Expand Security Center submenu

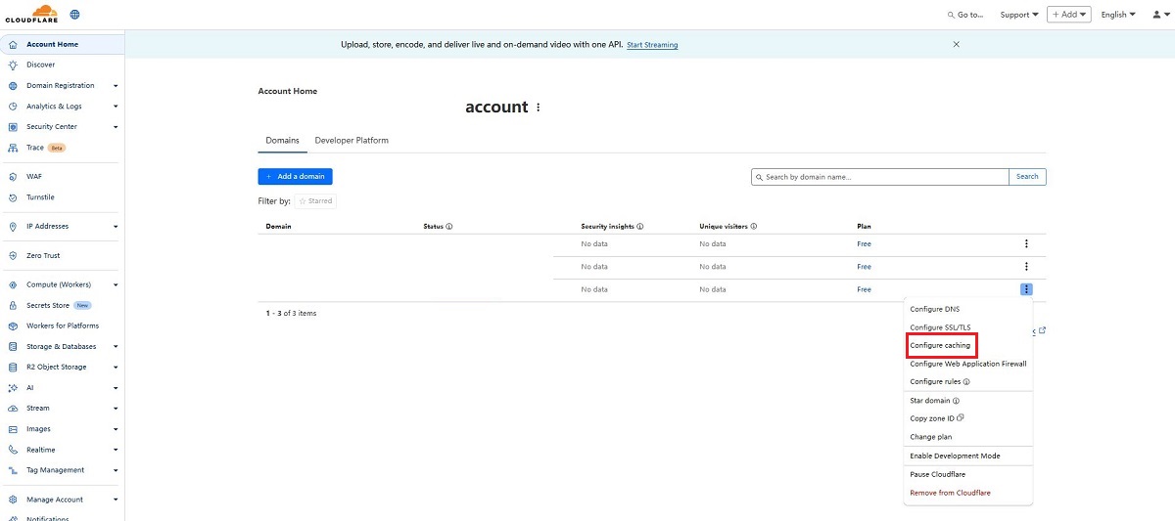point(116,127)
